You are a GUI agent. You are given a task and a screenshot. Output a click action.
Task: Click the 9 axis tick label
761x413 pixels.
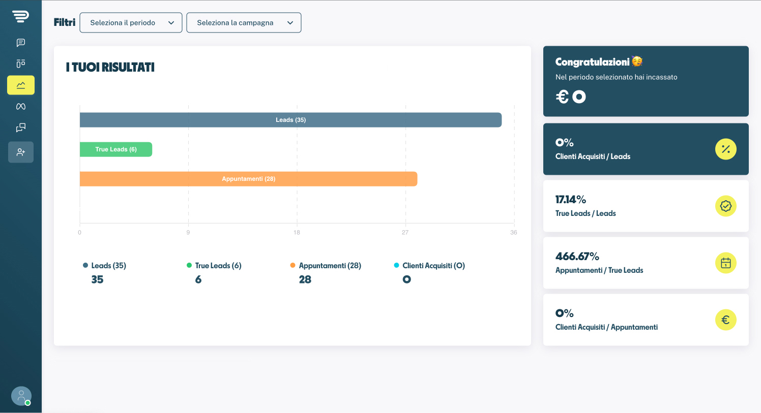point(188,232)
